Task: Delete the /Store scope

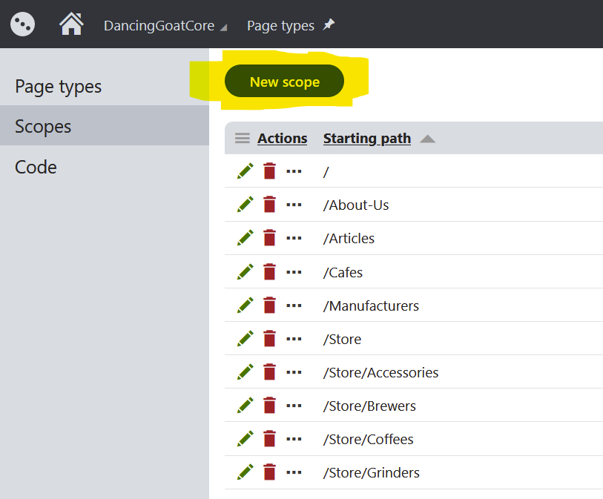Action: [269, 339]
